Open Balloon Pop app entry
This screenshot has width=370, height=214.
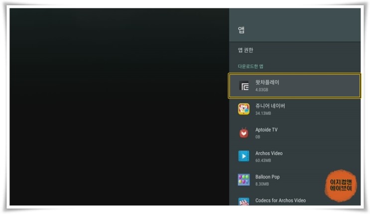click(x=294, y=180)
